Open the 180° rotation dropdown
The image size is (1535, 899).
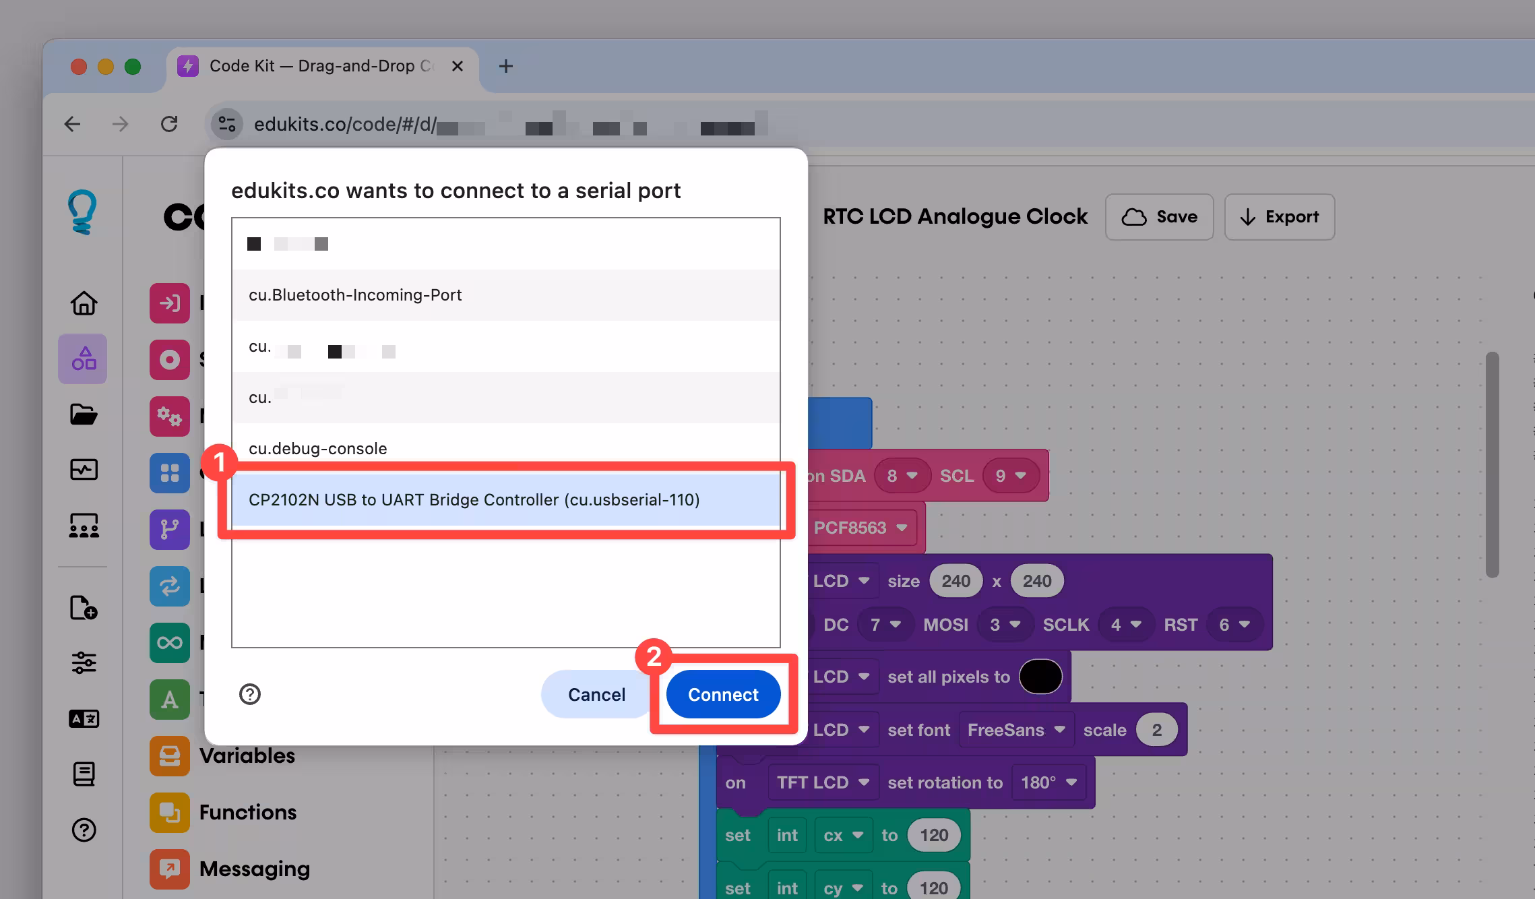[1048, 782]
